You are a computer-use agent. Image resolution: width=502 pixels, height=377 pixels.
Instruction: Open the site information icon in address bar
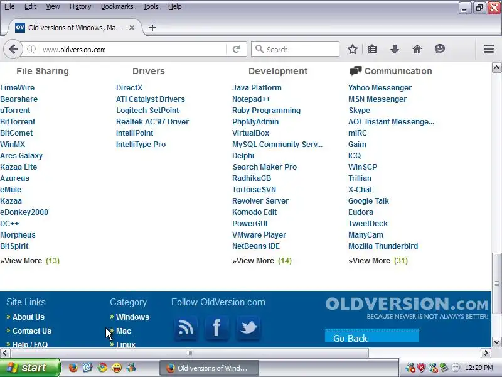(x=31, y=50)
